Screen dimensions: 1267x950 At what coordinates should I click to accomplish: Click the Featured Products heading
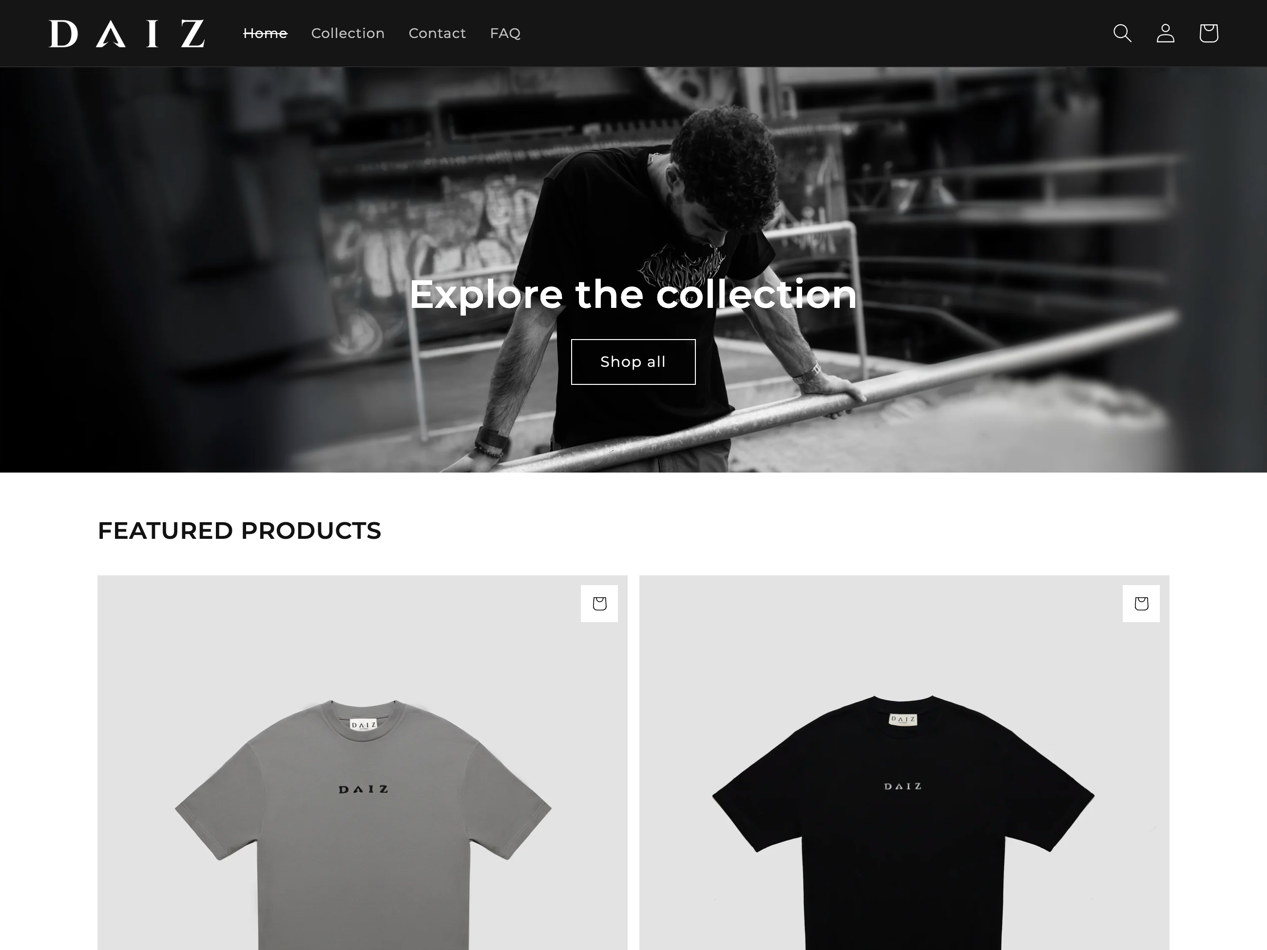(x=239, y=531)
